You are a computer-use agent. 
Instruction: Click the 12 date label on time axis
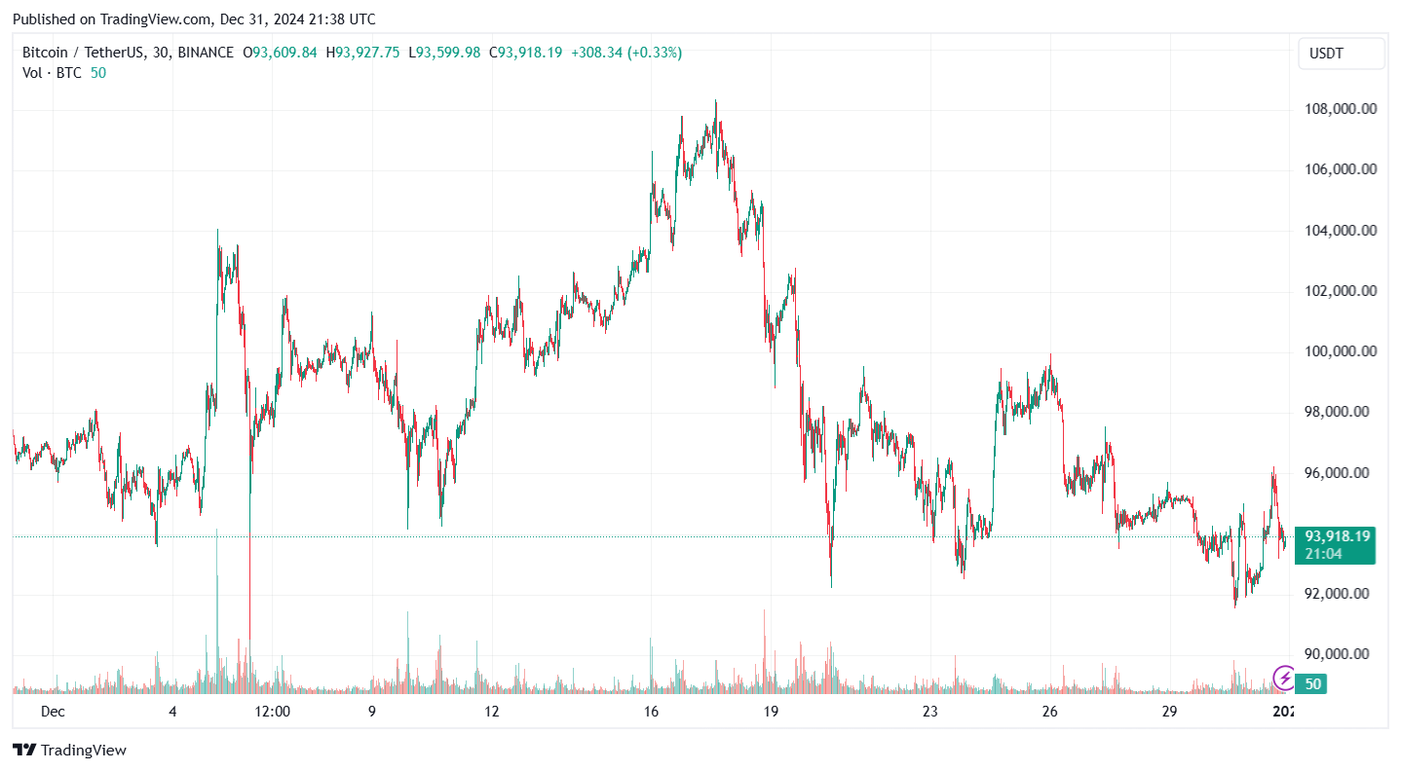tap(492, 712)
